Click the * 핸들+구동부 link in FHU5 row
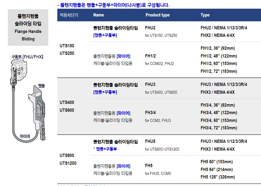 tap(105, 149)
